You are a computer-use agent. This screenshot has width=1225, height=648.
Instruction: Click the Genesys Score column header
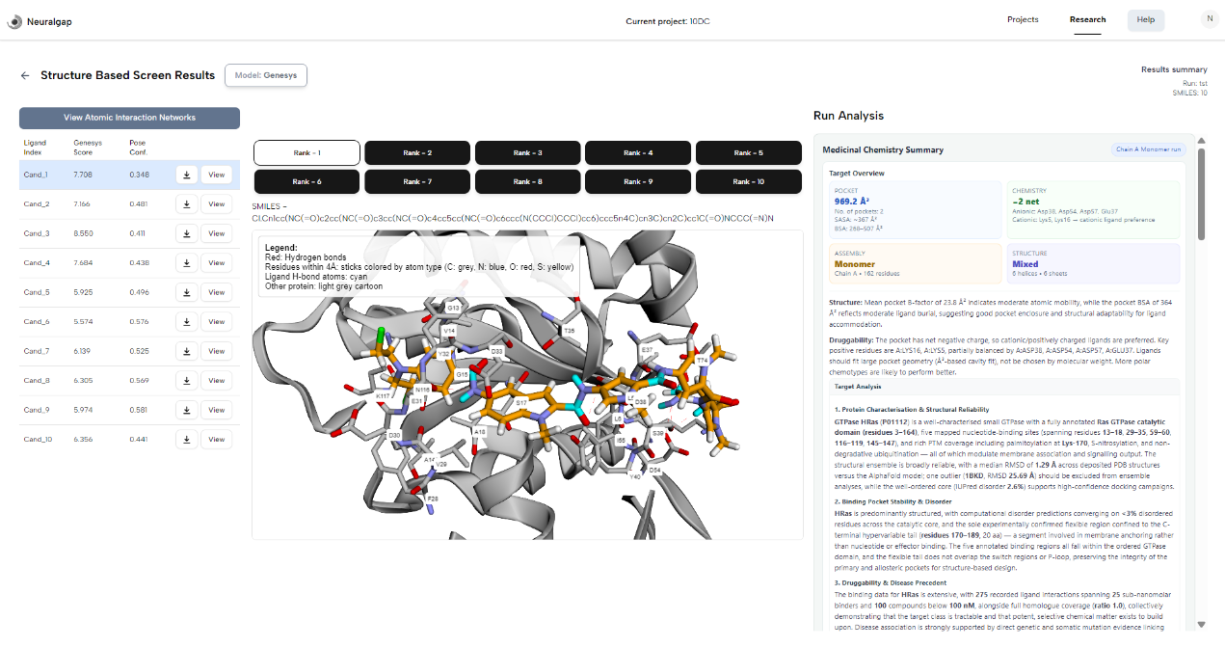coord(88,146)
